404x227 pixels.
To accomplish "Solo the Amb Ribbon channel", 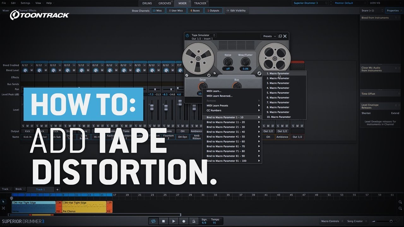I will tap(192, 126).
